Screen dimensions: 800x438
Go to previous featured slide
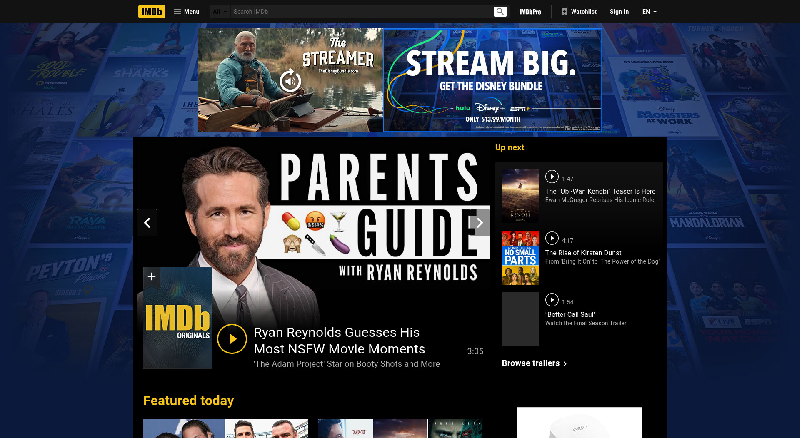point(147,223)
